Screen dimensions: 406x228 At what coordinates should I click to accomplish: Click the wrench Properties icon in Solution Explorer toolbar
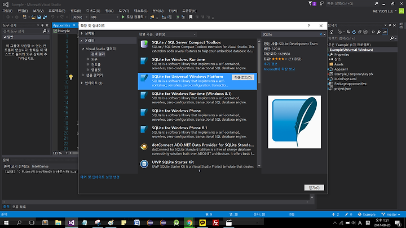[x=379, y=32]
